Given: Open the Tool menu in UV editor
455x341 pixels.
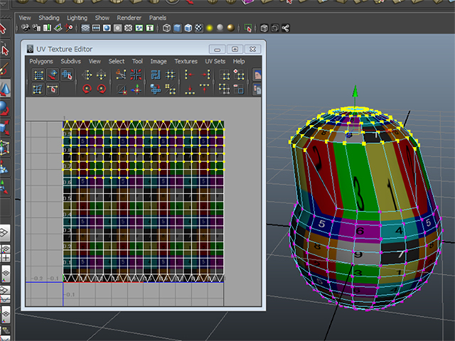Looking at the screenshot, I should click(x=137, y=62).
